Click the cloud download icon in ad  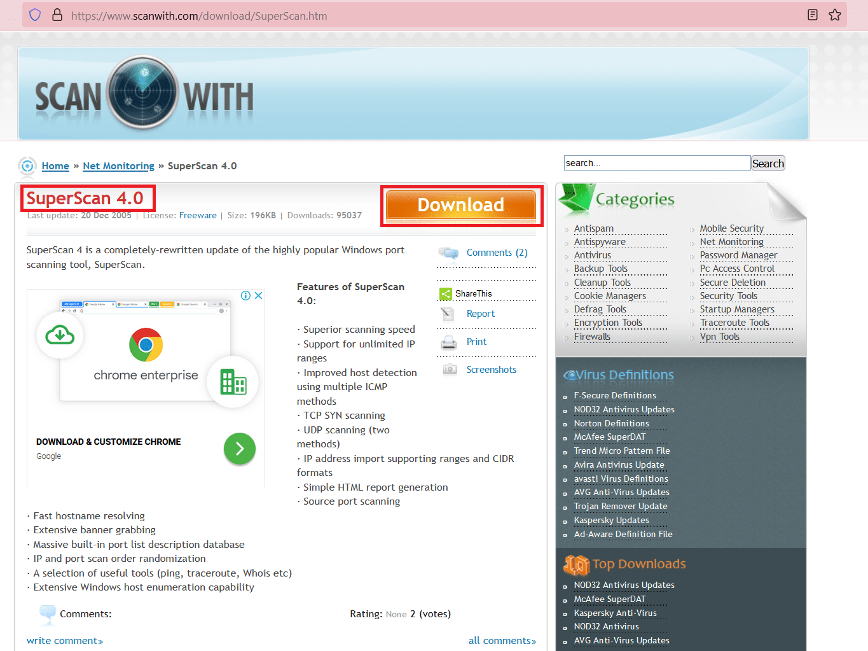pyautogui.click(x=60, y=335)
